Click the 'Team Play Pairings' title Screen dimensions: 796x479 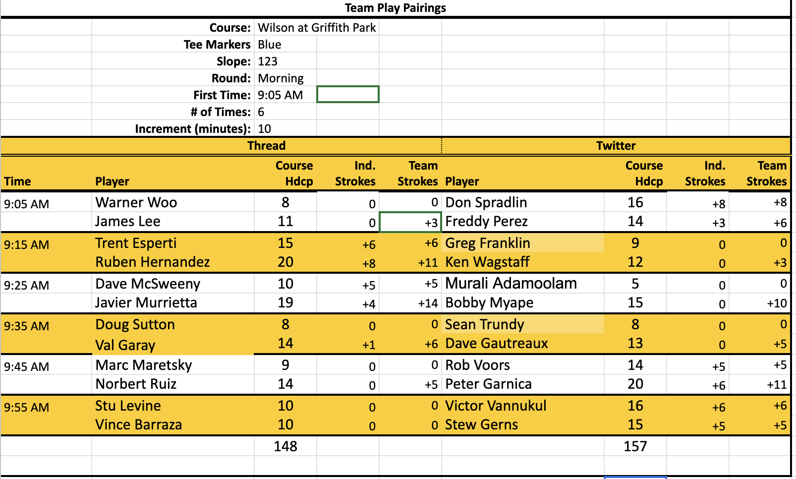[x=395, y=8]
